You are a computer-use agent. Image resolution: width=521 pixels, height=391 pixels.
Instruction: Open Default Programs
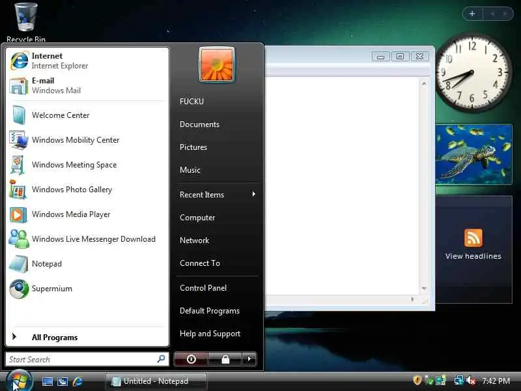[209, 311]
